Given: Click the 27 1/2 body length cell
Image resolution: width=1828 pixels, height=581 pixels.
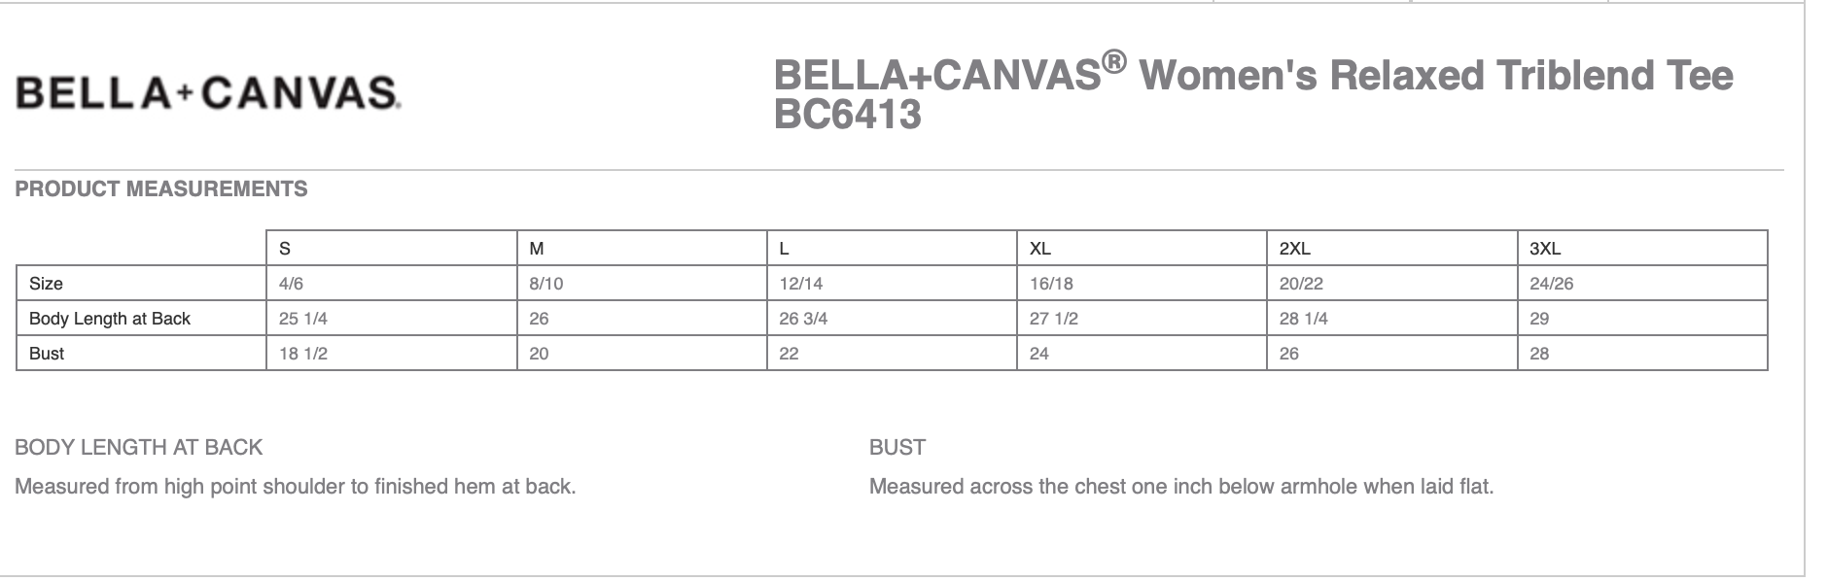Looking at the screenshot, I should coord(1053,319).
